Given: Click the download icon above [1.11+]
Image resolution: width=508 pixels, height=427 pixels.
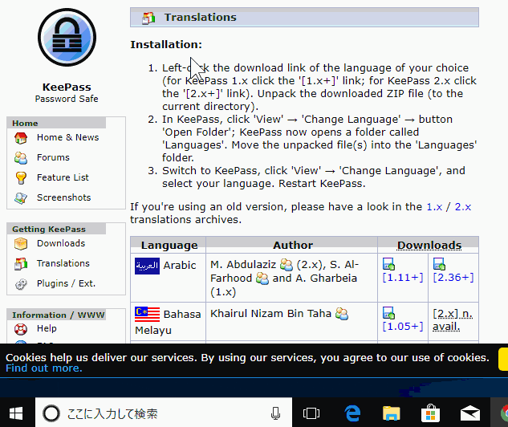Looking at the screenshot, I should point(388,264).
